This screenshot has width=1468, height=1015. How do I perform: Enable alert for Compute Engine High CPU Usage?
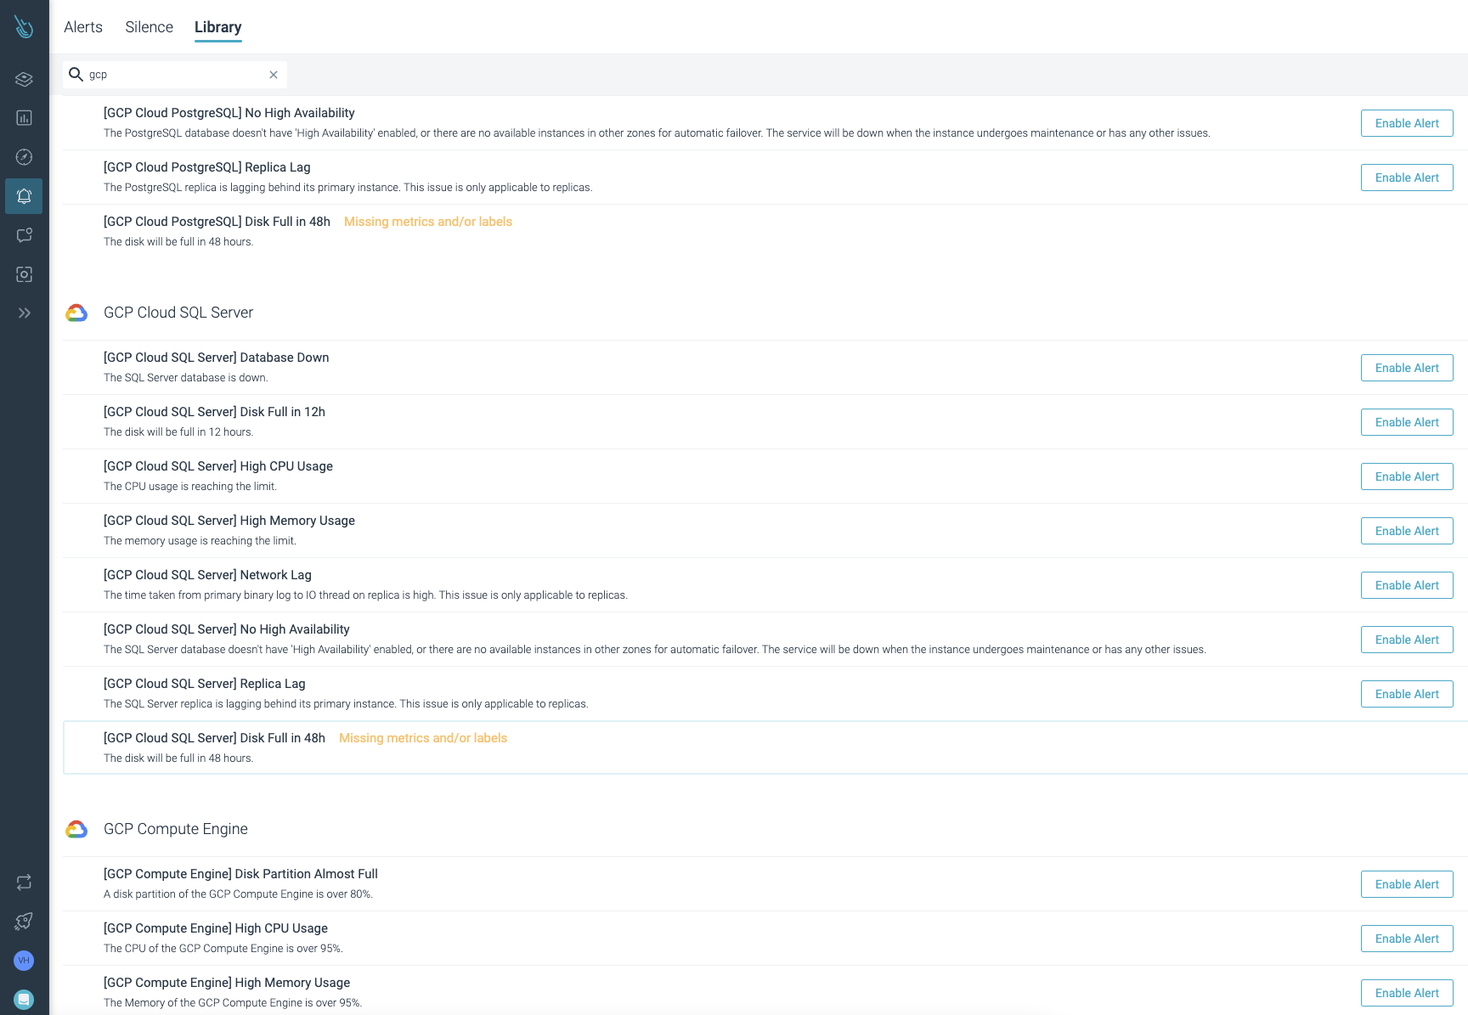click(x=1407, y=939)
